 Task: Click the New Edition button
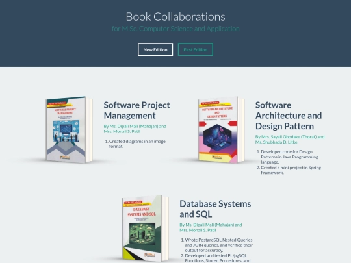155,49
